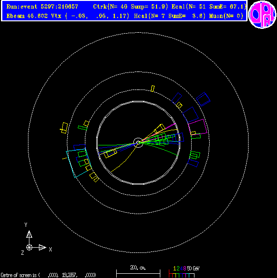The width and height of the screenshot is (277, 278).
Task: Click the yellow box at top of barrel
Action: tap(153, 89)
